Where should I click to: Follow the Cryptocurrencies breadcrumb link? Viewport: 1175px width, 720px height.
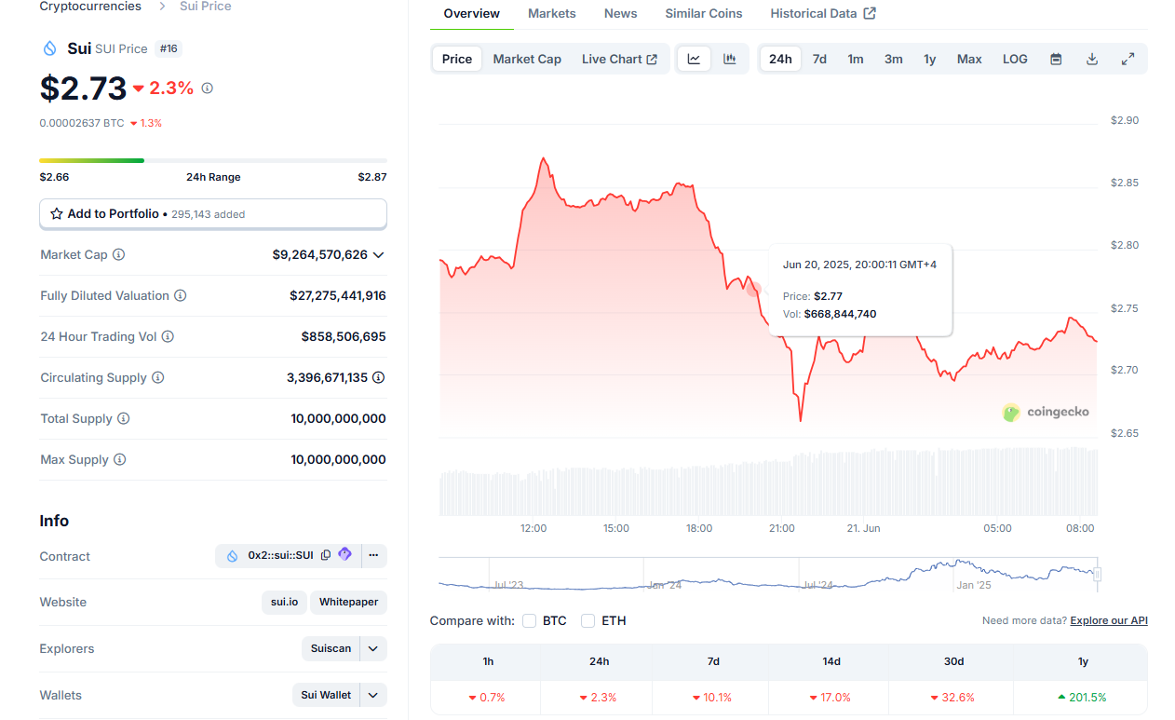tap(90, 7)
